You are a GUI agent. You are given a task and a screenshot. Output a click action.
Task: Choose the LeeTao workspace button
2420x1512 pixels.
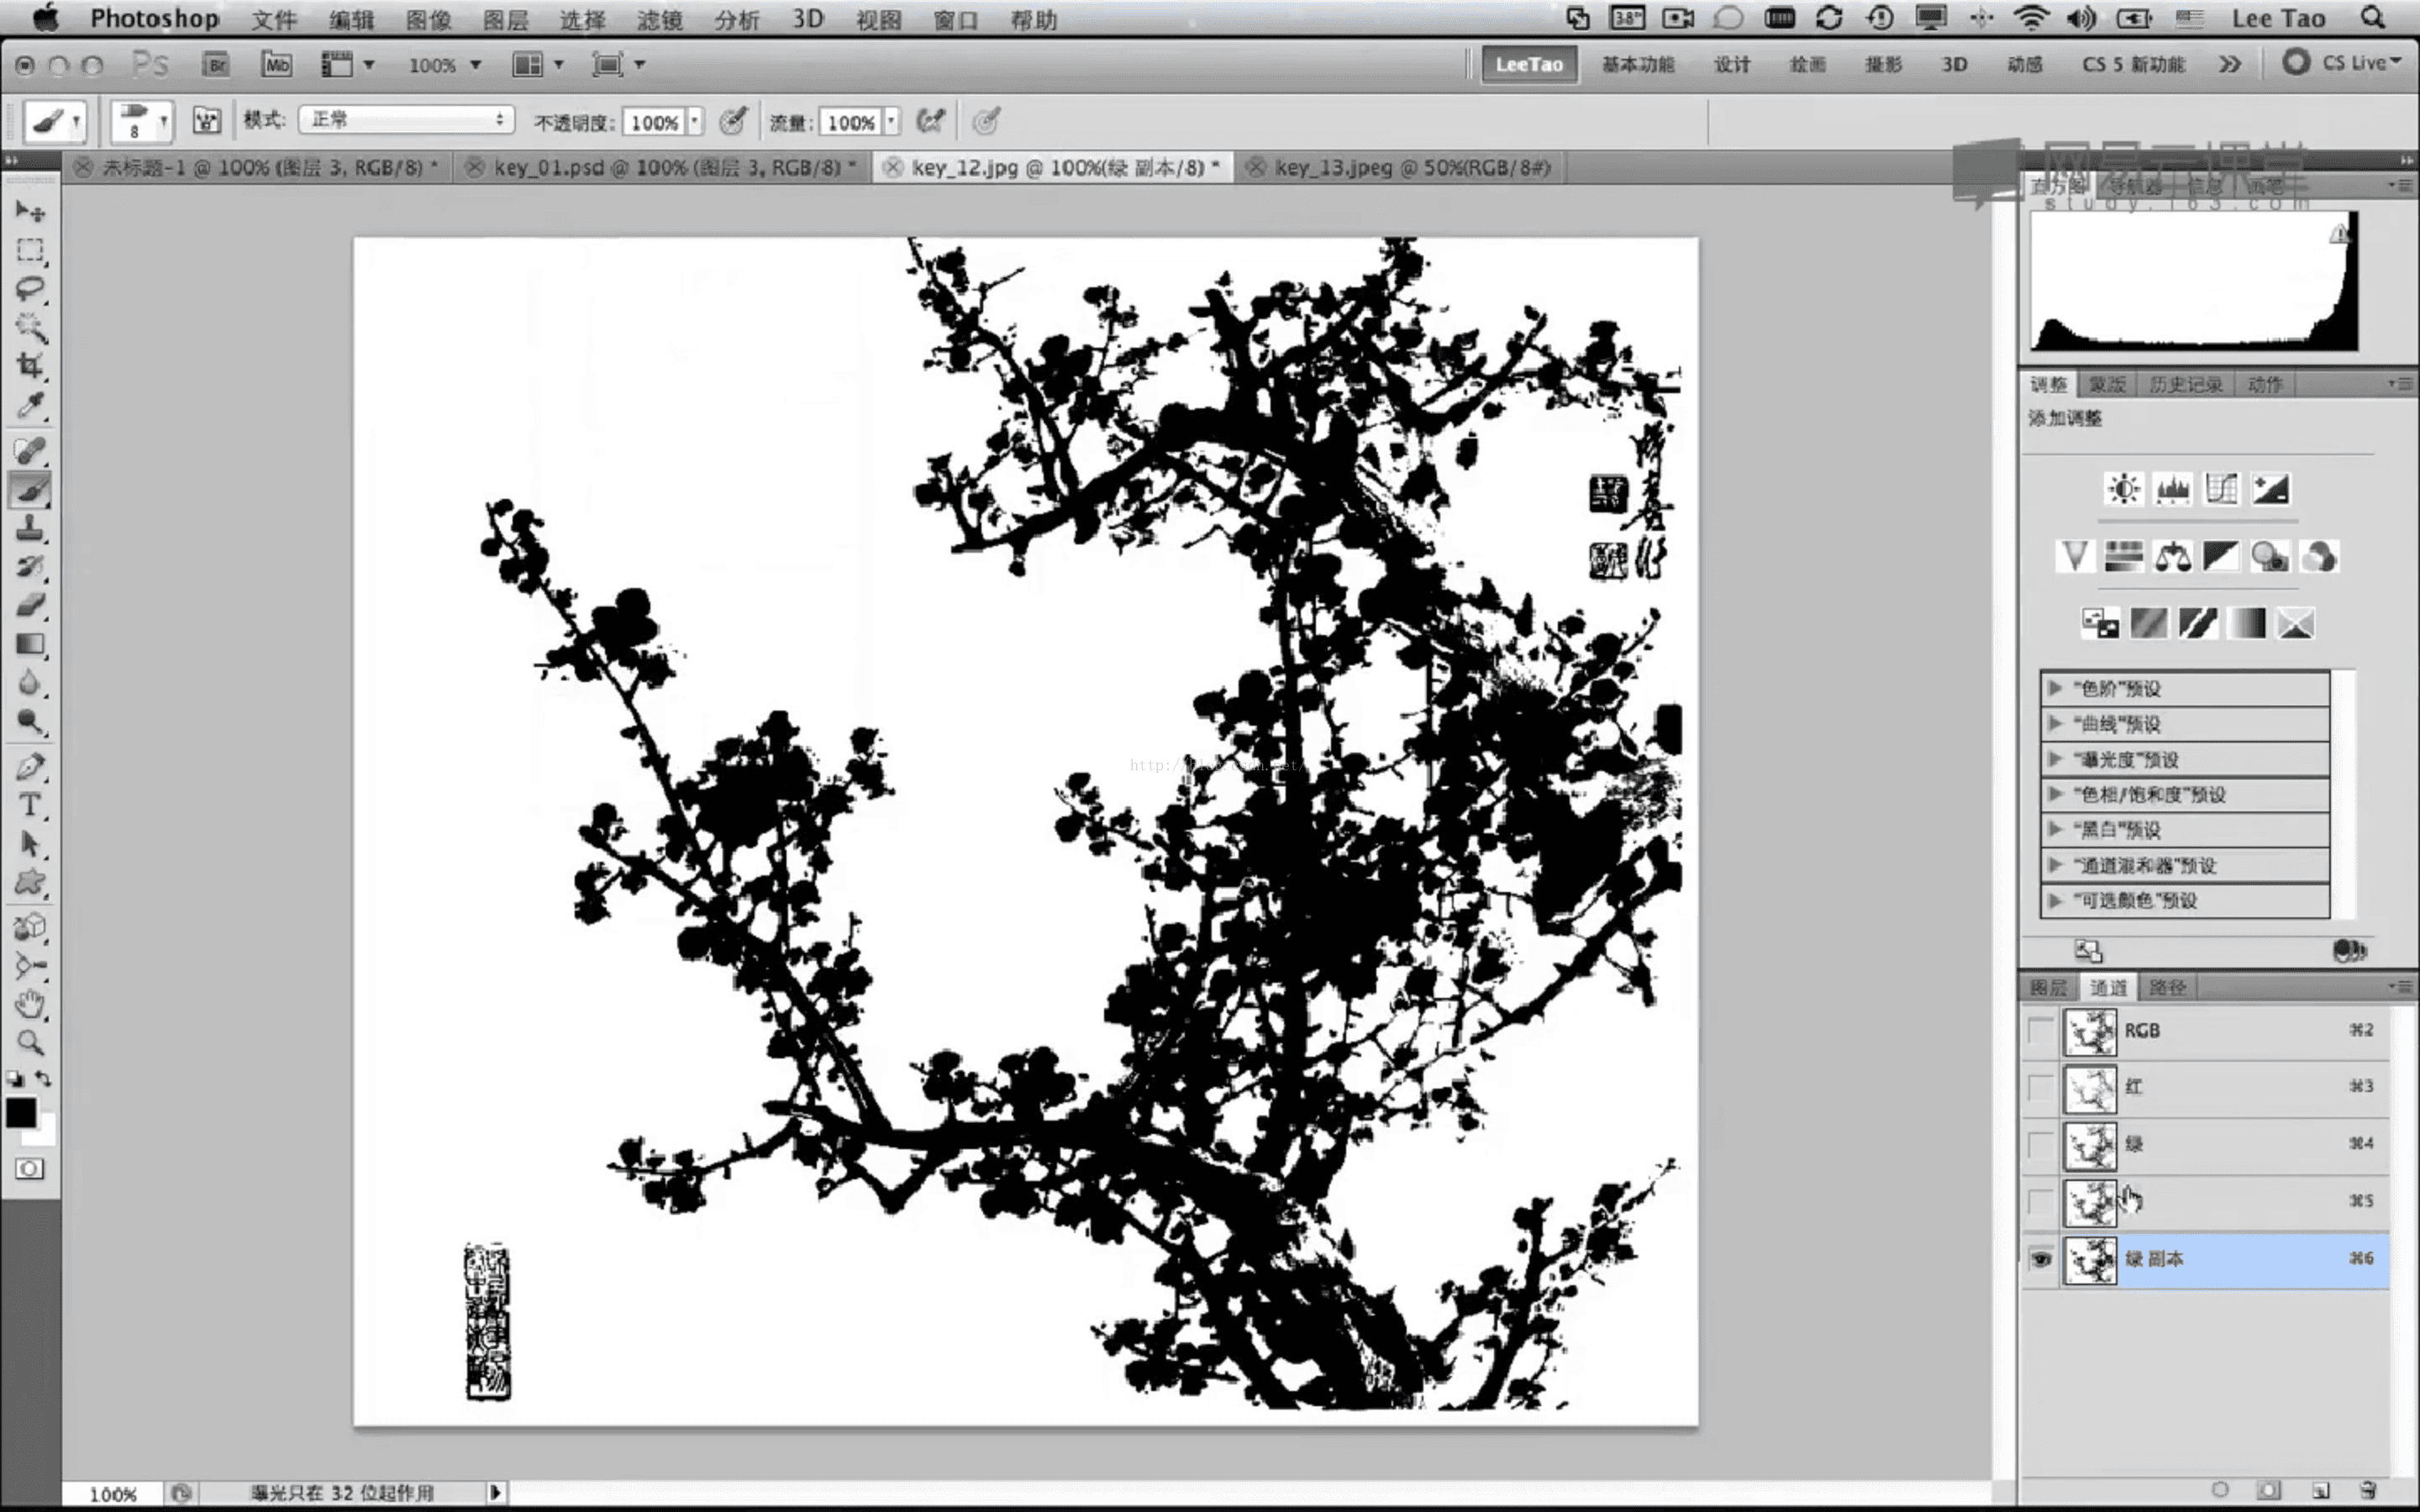tap(1529, 65)
